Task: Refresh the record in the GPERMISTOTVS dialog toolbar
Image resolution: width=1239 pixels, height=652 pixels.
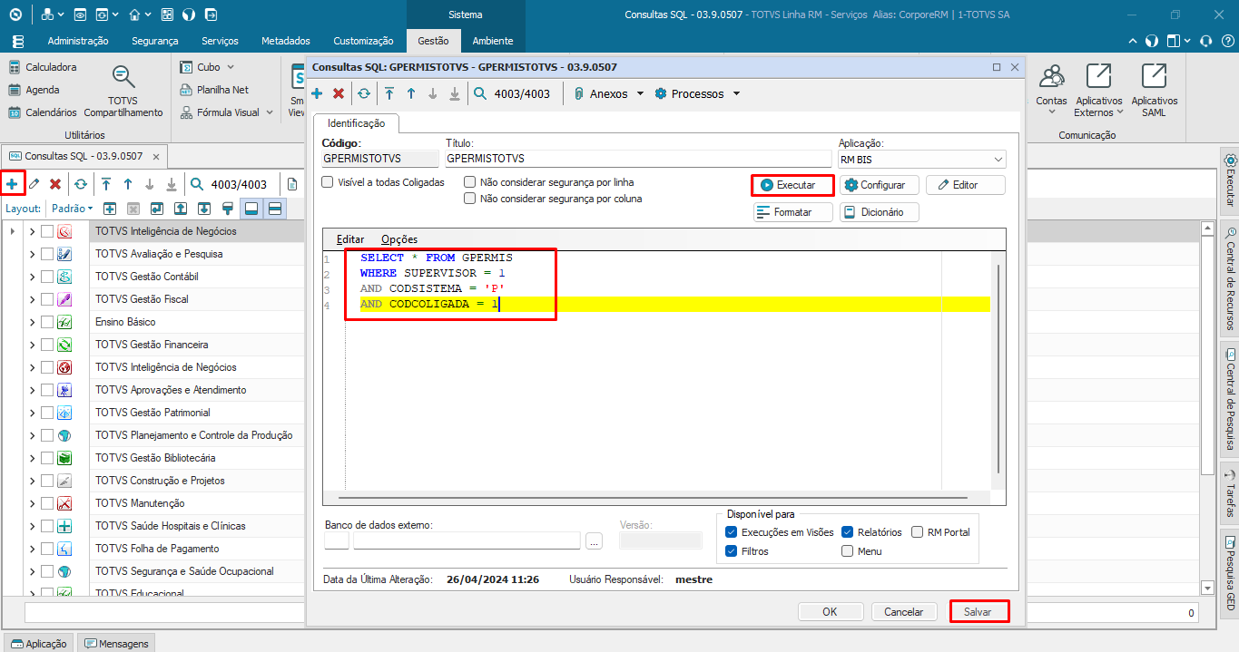Action: (x=364, y=93)
